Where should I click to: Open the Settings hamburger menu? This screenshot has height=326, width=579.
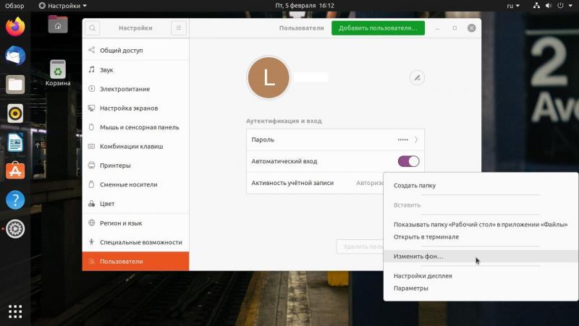179,28
